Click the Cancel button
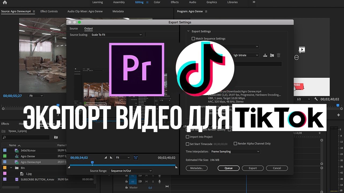This screenshot has height=193, width=344. 277,168
